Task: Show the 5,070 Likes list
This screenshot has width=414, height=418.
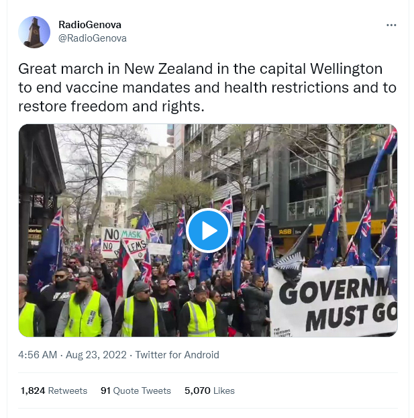Action: [209, 390]
